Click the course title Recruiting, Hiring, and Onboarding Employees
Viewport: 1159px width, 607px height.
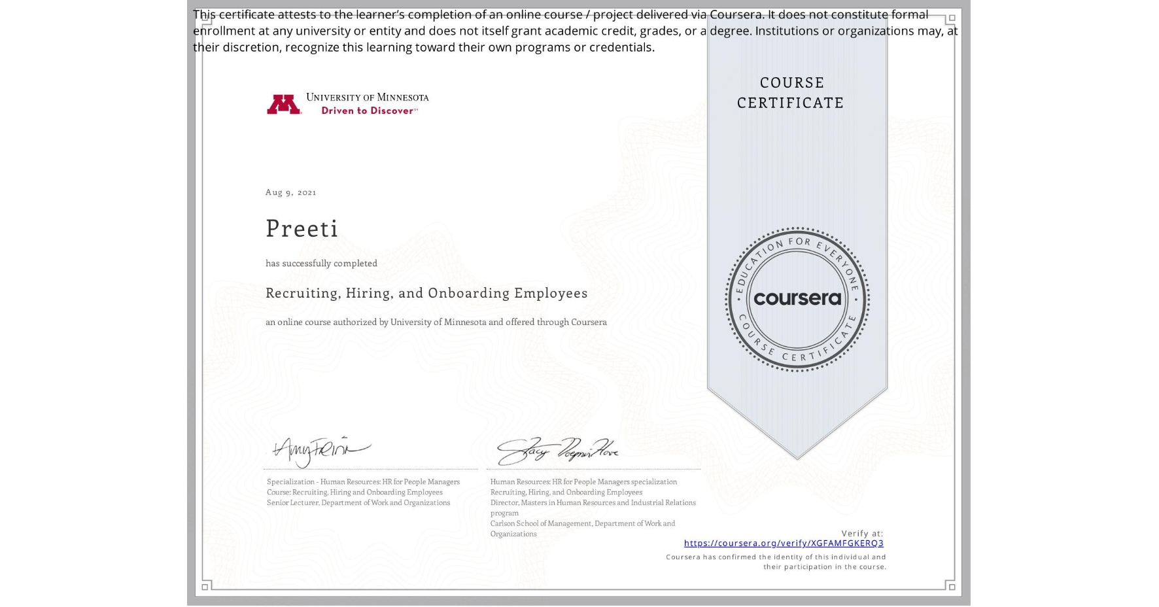pos(426,293)
